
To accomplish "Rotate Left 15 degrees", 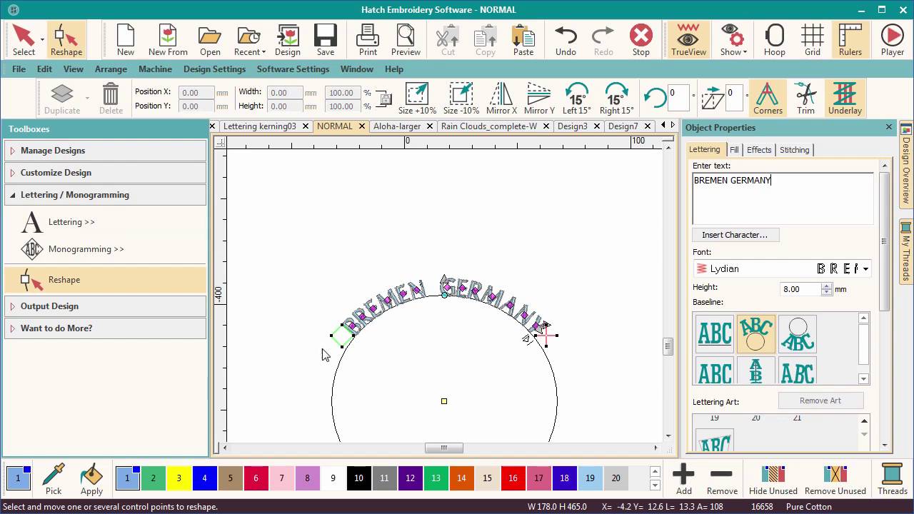I will [576, 98].
